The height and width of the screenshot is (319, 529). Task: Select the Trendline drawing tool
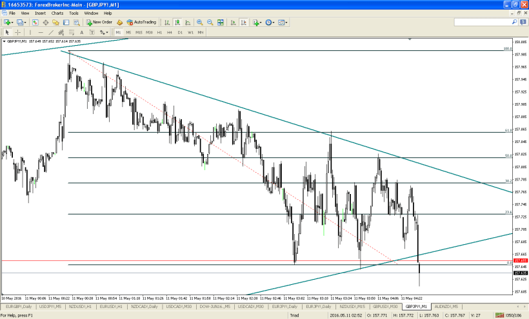[51, 32]
